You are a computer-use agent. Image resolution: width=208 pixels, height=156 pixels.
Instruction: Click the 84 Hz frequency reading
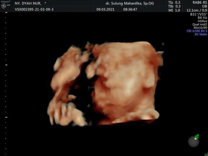[x=202, y=17]
